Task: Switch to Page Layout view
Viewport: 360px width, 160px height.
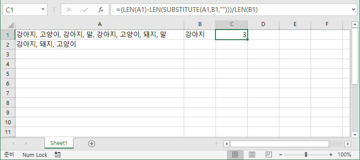Action: [x=252, y=155]
